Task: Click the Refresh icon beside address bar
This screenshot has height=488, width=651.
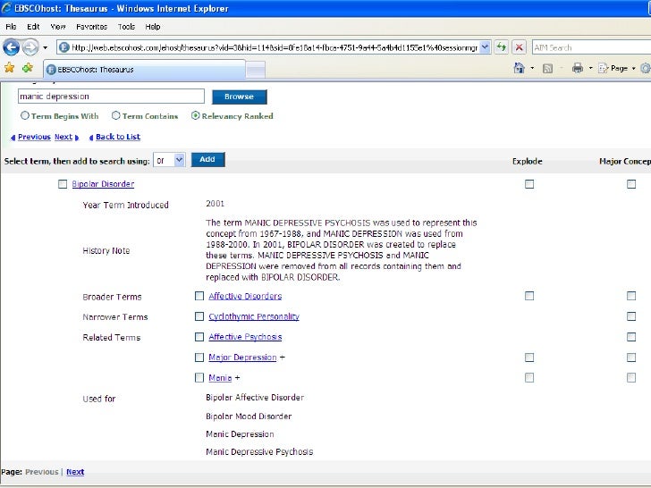Action: (x=502, y=47)
